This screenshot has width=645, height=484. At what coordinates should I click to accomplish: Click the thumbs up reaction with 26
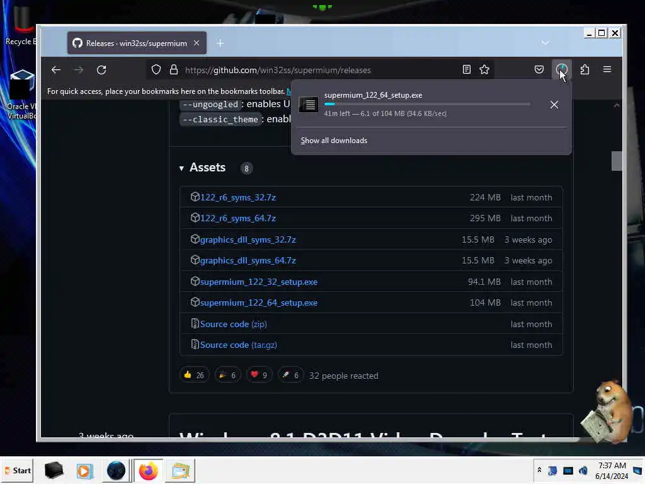pyautogui.click(x=194, y=376)
